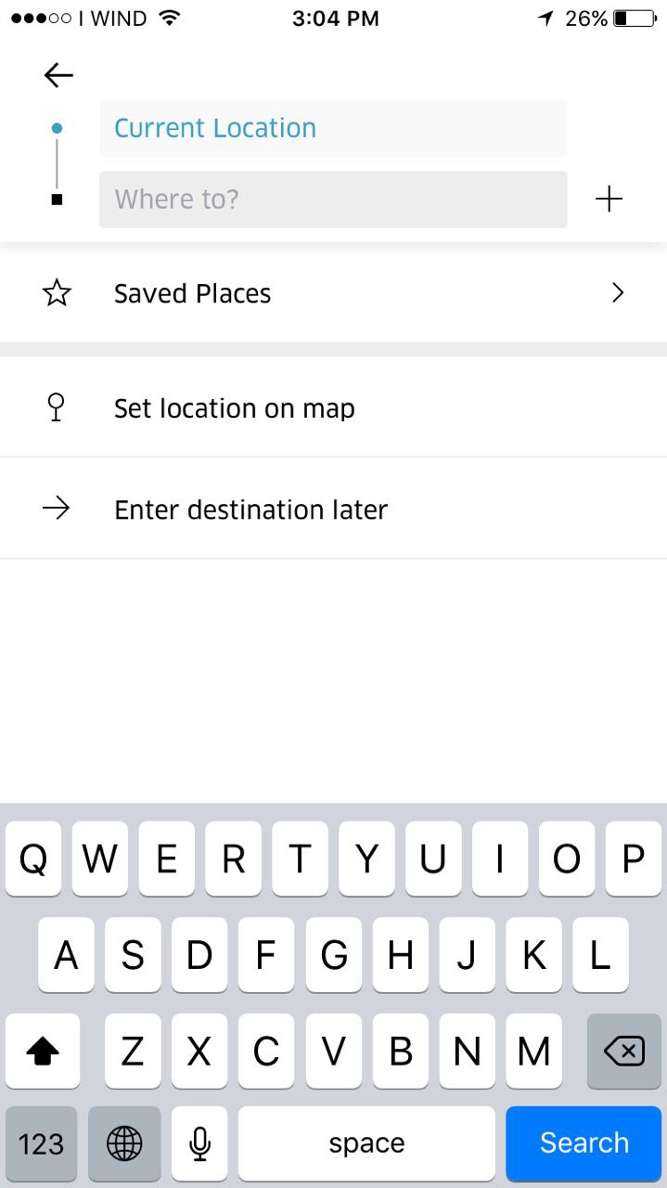Expand Saved Places with the chevron
Image resolution: width=667 pixels, height=1188 pixels.
coord(618,293)
